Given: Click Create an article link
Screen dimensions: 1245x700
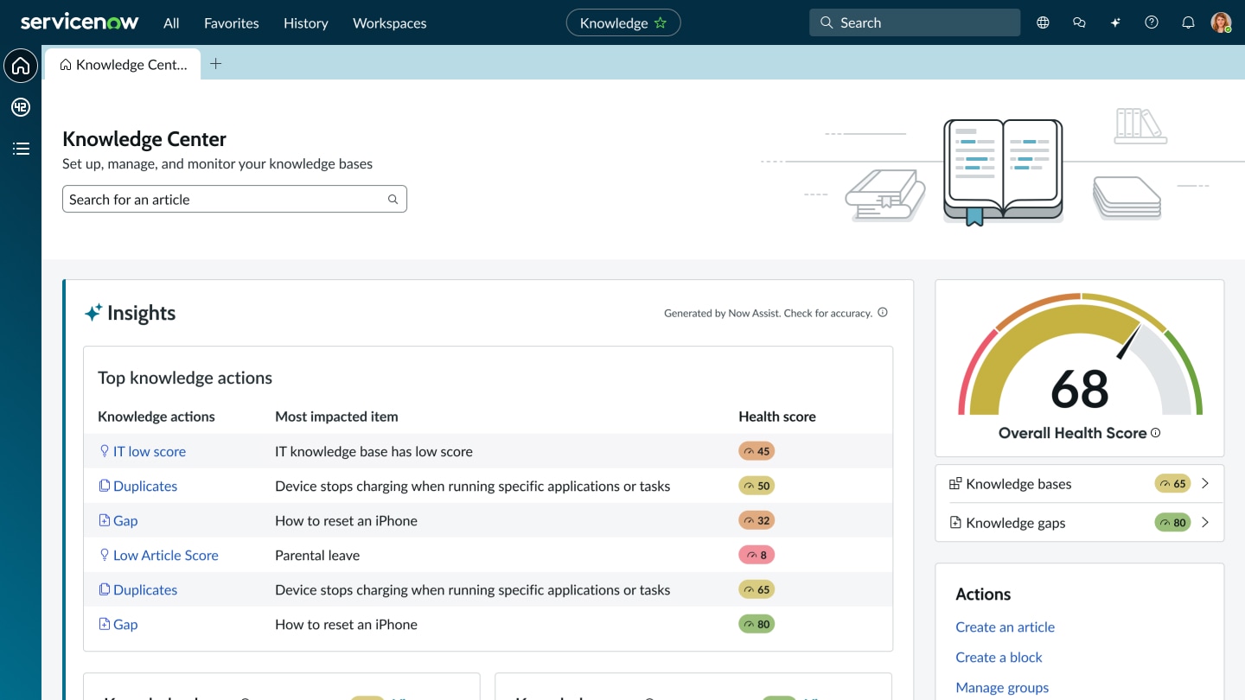Looking at the screenshot, I should click(x=1005, y=627).
